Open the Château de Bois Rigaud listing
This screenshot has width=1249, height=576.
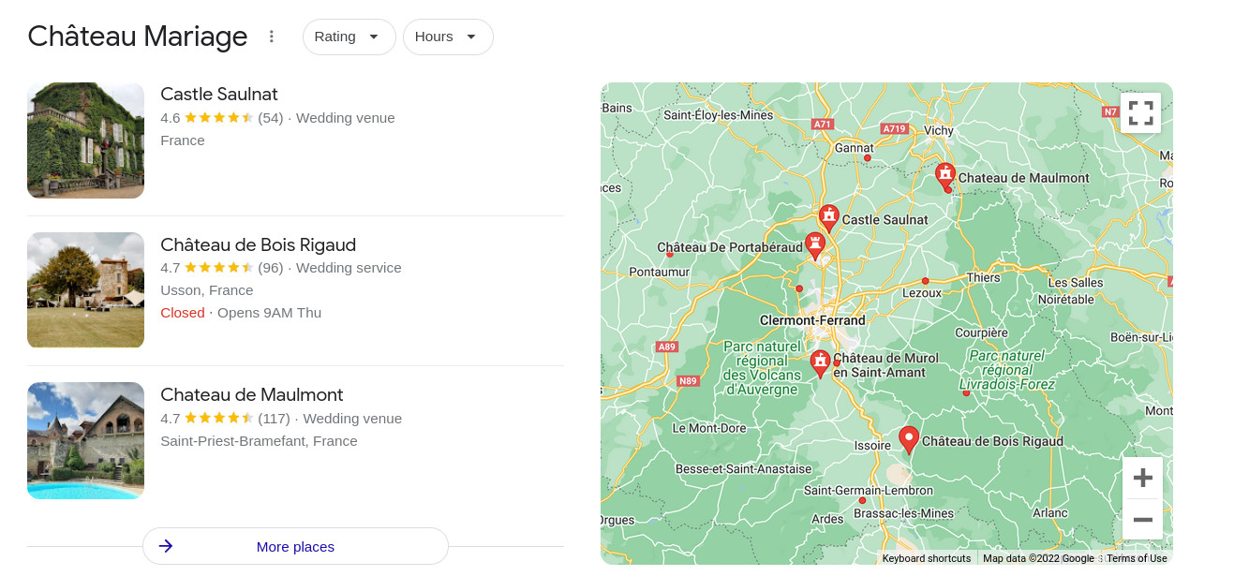point(259,244)
